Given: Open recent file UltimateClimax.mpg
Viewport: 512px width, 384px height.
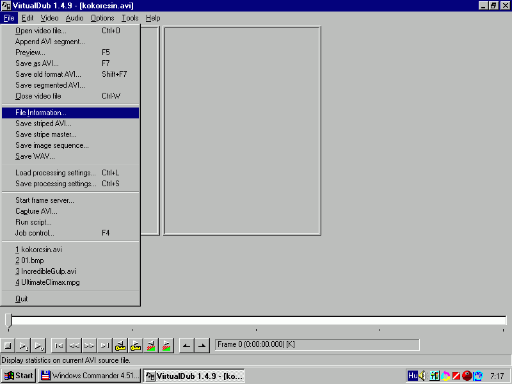Looking at the screenshot, I should pos(70,282).
